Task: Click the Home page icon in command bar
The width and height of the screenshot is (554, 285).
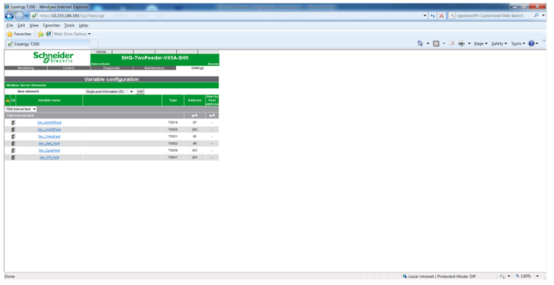Action: [420, 43]
